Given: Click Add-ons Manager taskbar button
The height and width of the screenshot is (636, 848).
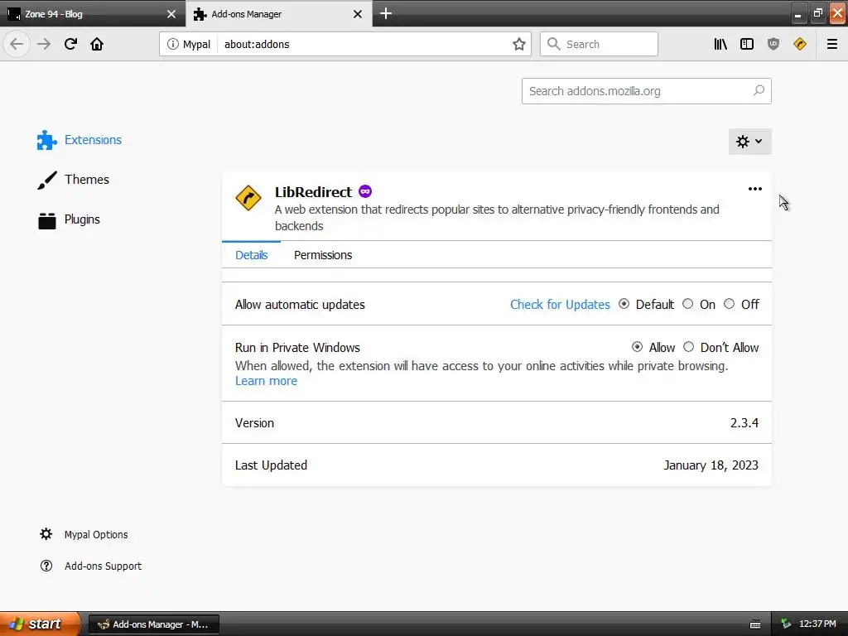Looking at the screenshot, I should (154, 624).
